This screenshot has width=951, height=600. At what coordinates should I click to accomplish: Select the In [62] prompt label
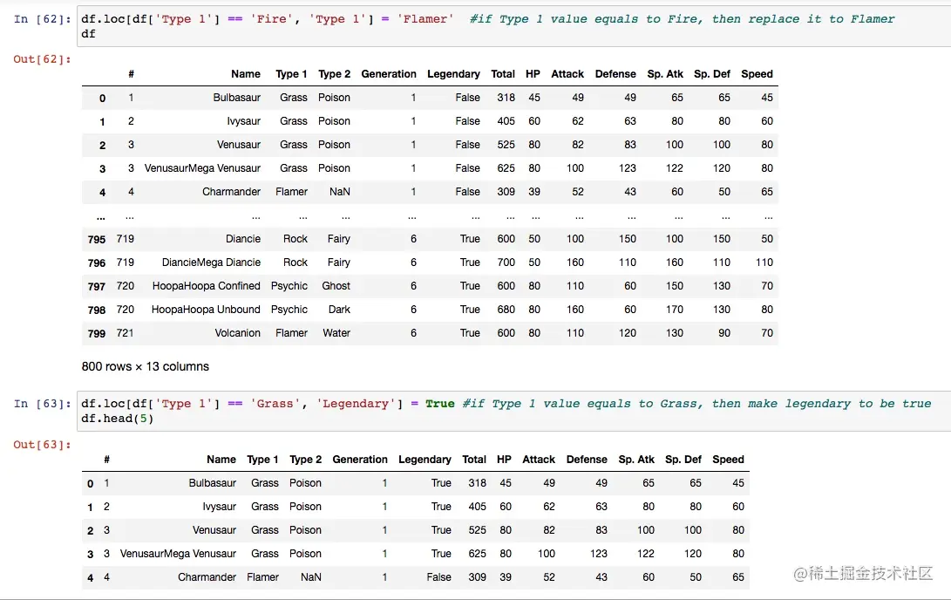43,19
